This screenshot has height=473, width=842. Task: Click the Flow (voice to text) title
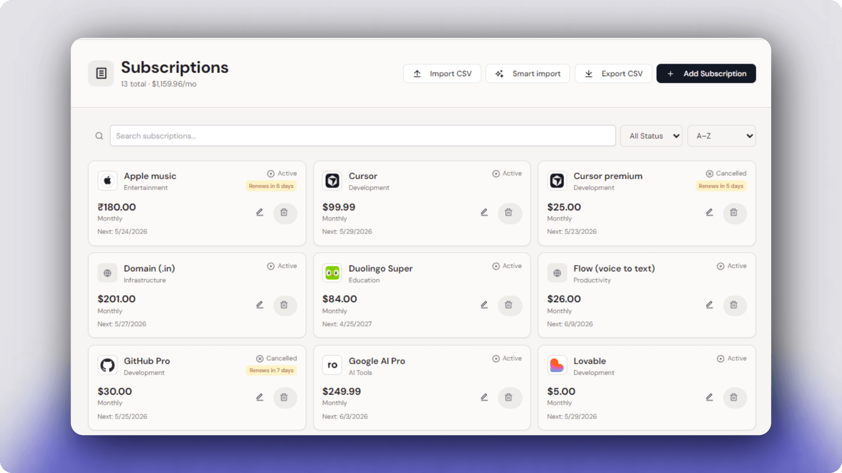point(614,269)
